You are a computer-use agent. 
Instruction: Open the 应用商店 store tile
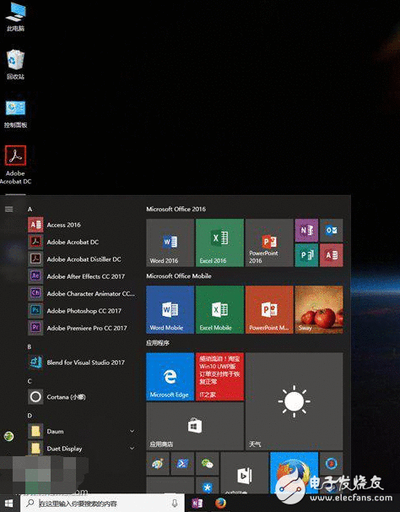195,426
